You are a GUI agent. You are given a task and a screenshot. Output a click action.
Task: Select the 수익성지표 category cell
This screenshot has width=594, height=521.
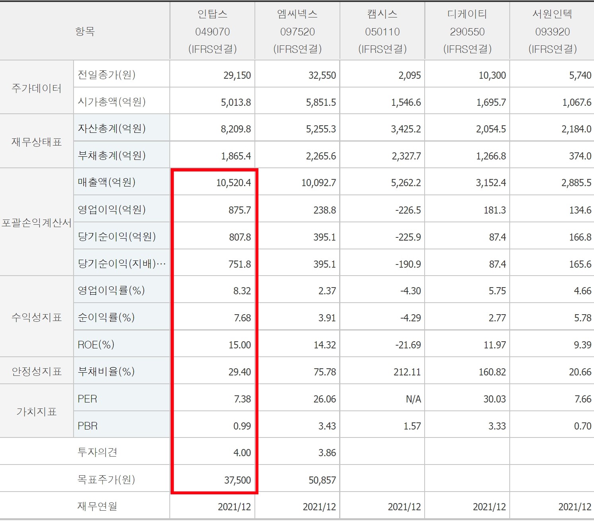tap(37, 317)
